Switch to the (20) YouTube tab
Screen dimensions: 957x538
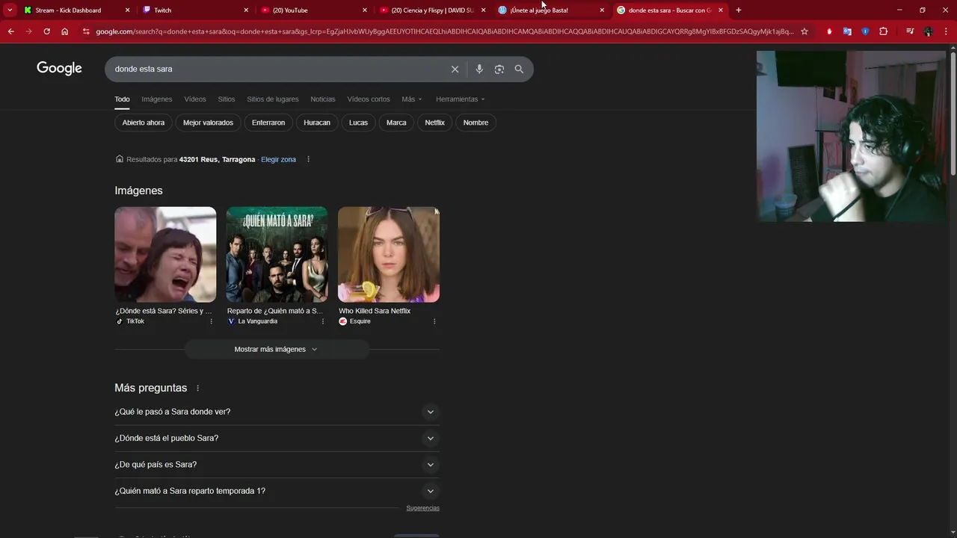307,10
